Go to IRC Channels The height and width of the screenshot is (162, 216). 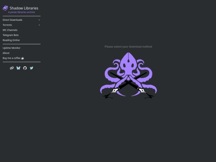point(10,30)
